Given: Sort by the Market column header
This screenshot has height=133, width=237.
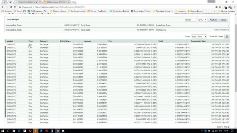Looking at the screenshot, I should [10, 41].
